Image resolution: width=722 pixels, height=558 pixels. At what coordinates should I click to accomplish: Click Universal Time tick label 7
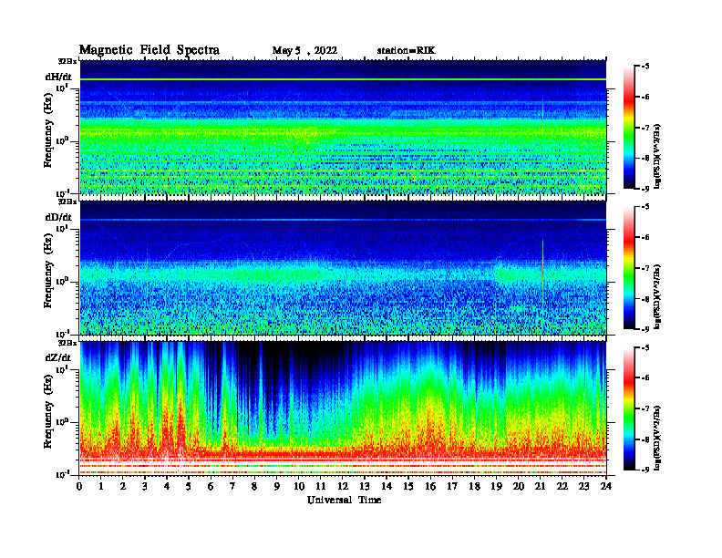(232, 486)
